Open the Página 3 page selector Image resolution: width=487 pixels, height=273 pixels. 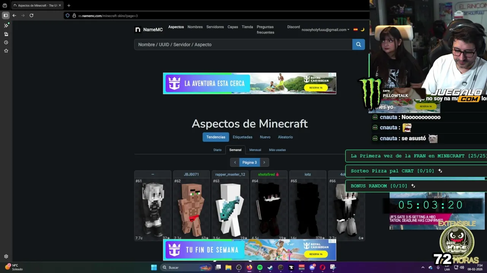pos(250,162)
